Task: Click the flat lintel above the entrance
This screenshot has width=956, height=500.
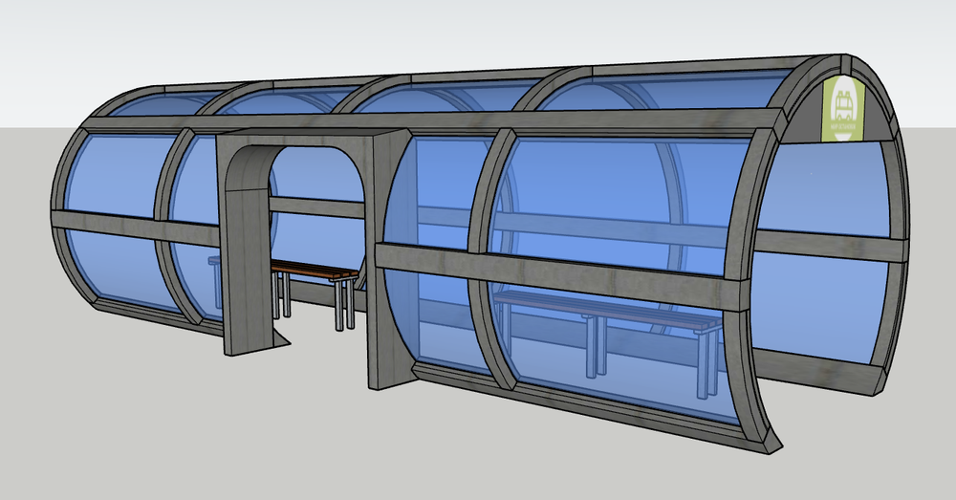Action: click(311, 139)
